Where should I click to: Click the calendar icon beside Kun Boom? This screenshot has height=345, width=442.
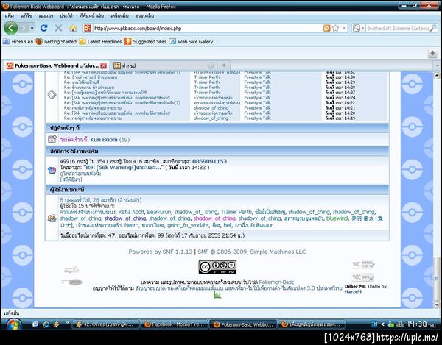(52, 139)
